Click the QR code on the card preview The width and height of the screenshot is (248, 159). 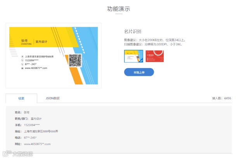pos(75,60)
